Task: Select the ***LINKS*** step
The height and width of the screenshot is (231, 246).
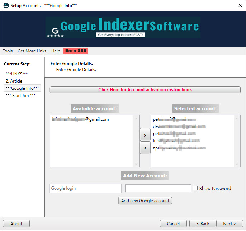Action: [16, 74]
